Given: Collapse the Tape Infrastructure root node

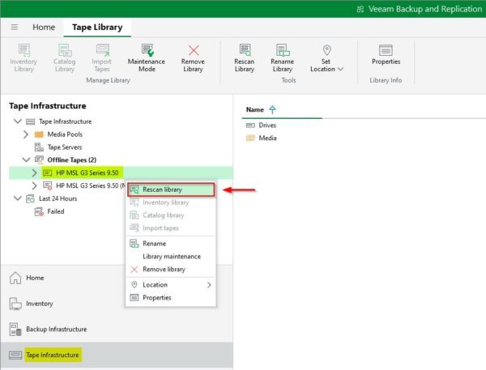Looking at the screenshot, I should pos(18,121).
